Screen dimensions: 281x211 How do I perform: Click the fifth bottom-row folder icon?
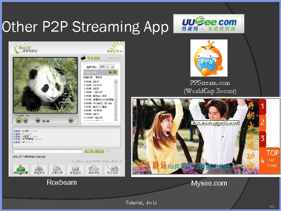(94, 170)
